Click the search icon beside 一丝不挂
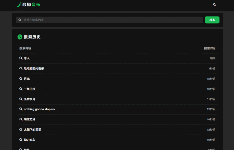 21,89
